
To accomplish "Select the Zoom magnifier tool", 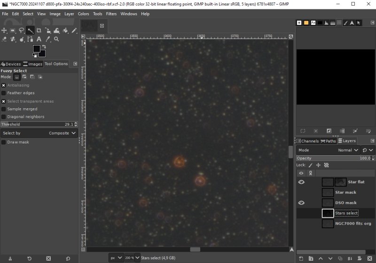I will (56, 39).
